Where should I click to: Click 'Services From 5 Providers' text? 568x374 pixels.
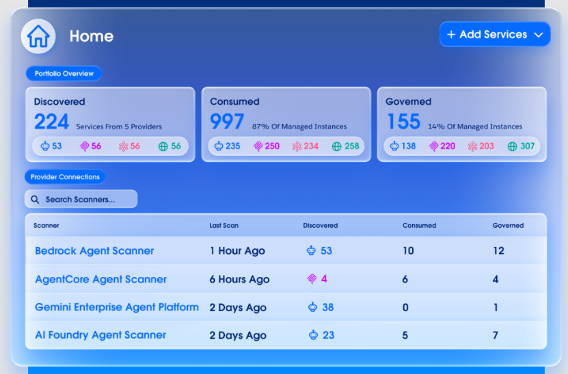pyautogui.click(x=119, y=126)
